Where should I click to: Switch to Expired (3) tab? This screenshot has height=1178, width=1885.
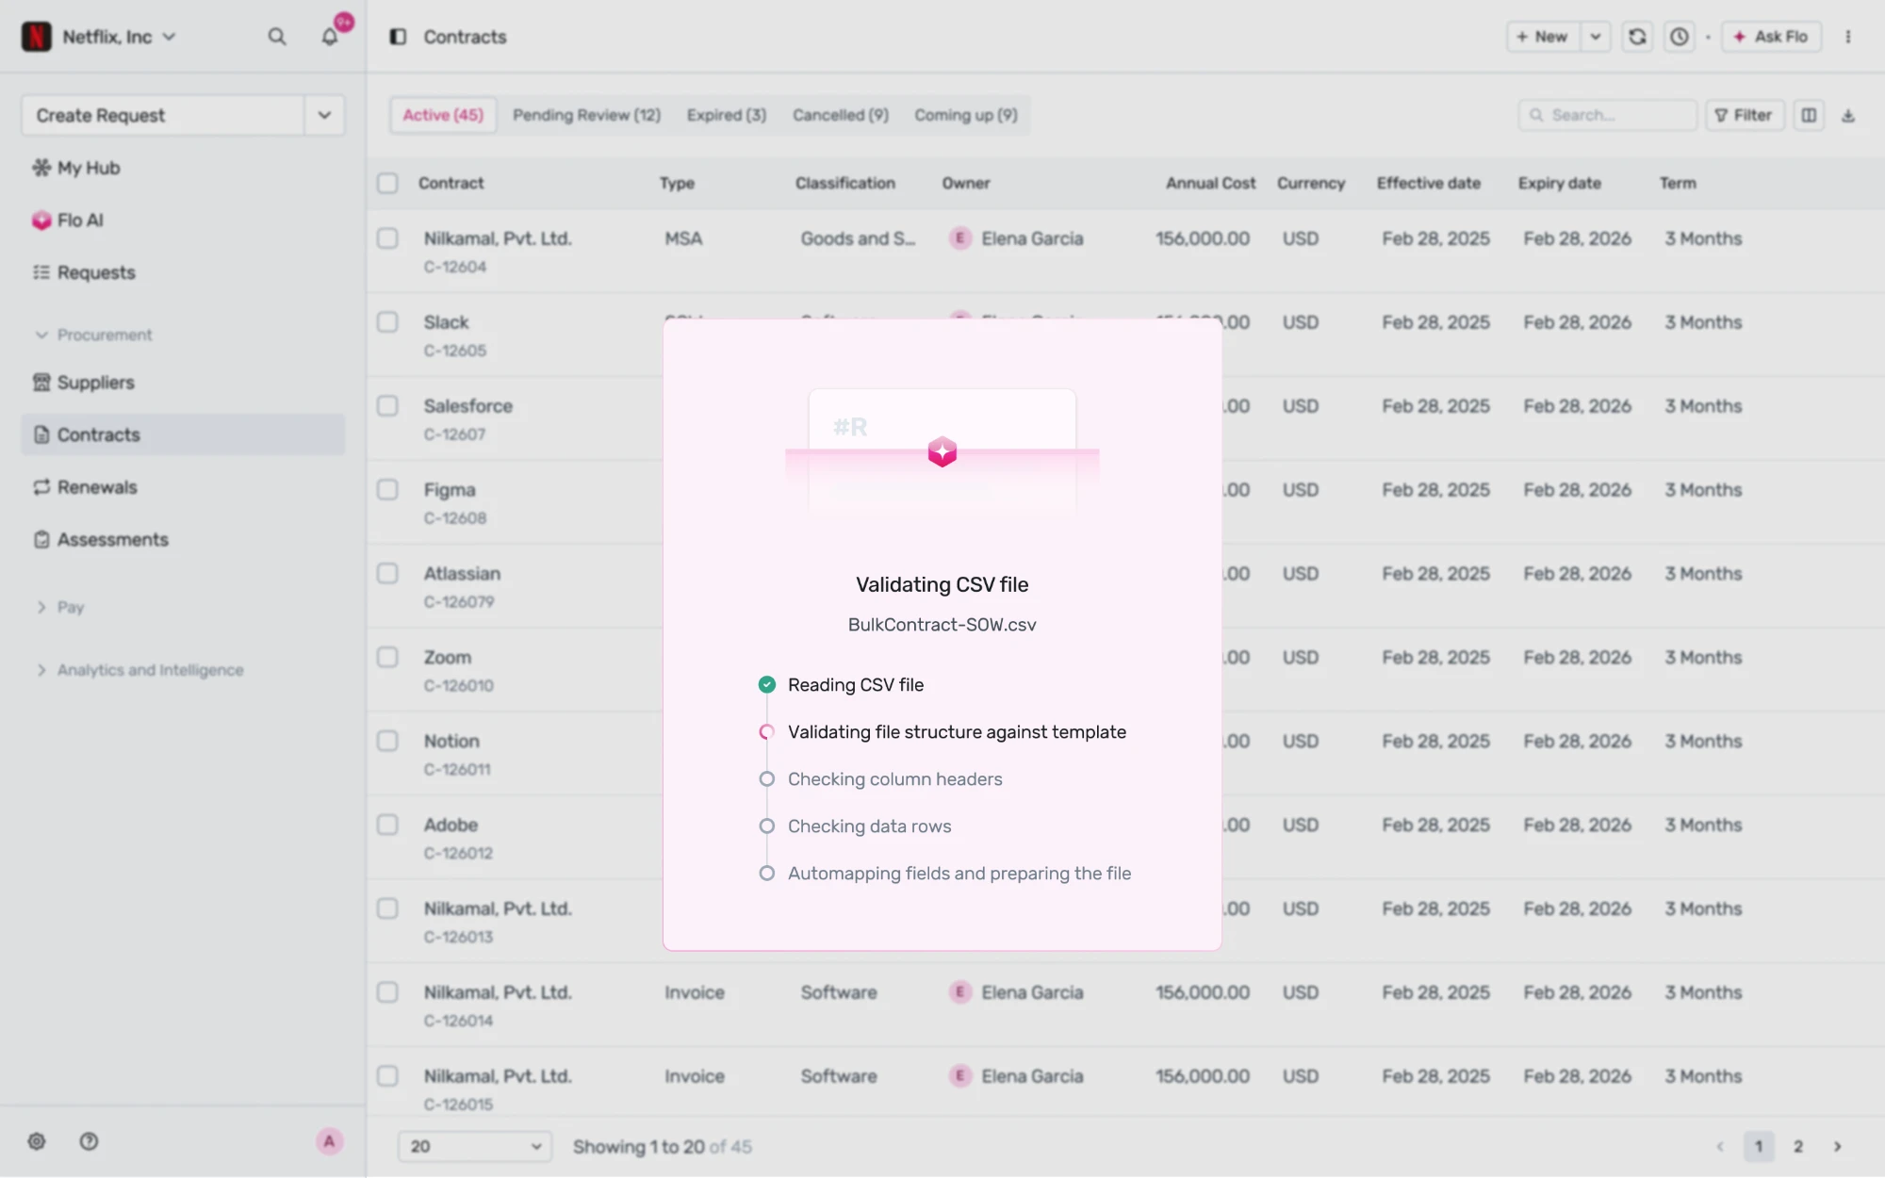pyautogui.click(x=726, y=115)
